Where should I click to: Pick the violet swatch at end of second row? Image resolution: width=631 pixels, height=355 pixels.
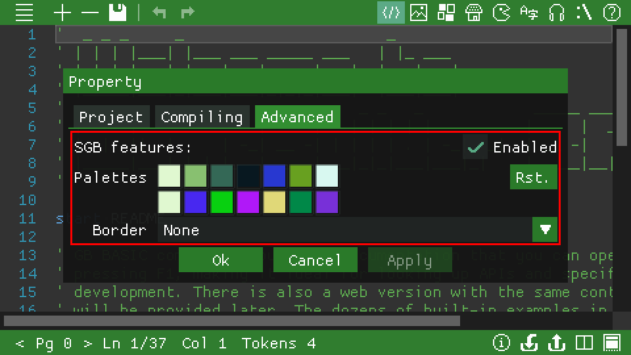pyautogui.click(x=327, y=202)
